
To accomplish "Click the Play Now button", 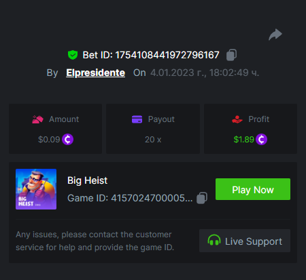I will [x=253, y=189].
